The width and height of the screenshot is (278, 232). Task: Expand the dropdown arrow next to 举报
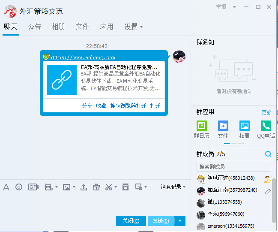(x=234, y=7)
